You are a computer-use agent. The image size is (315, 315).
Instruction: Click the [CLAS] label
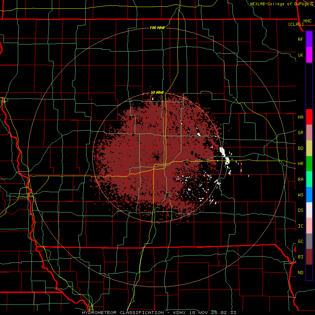(296, 24)
